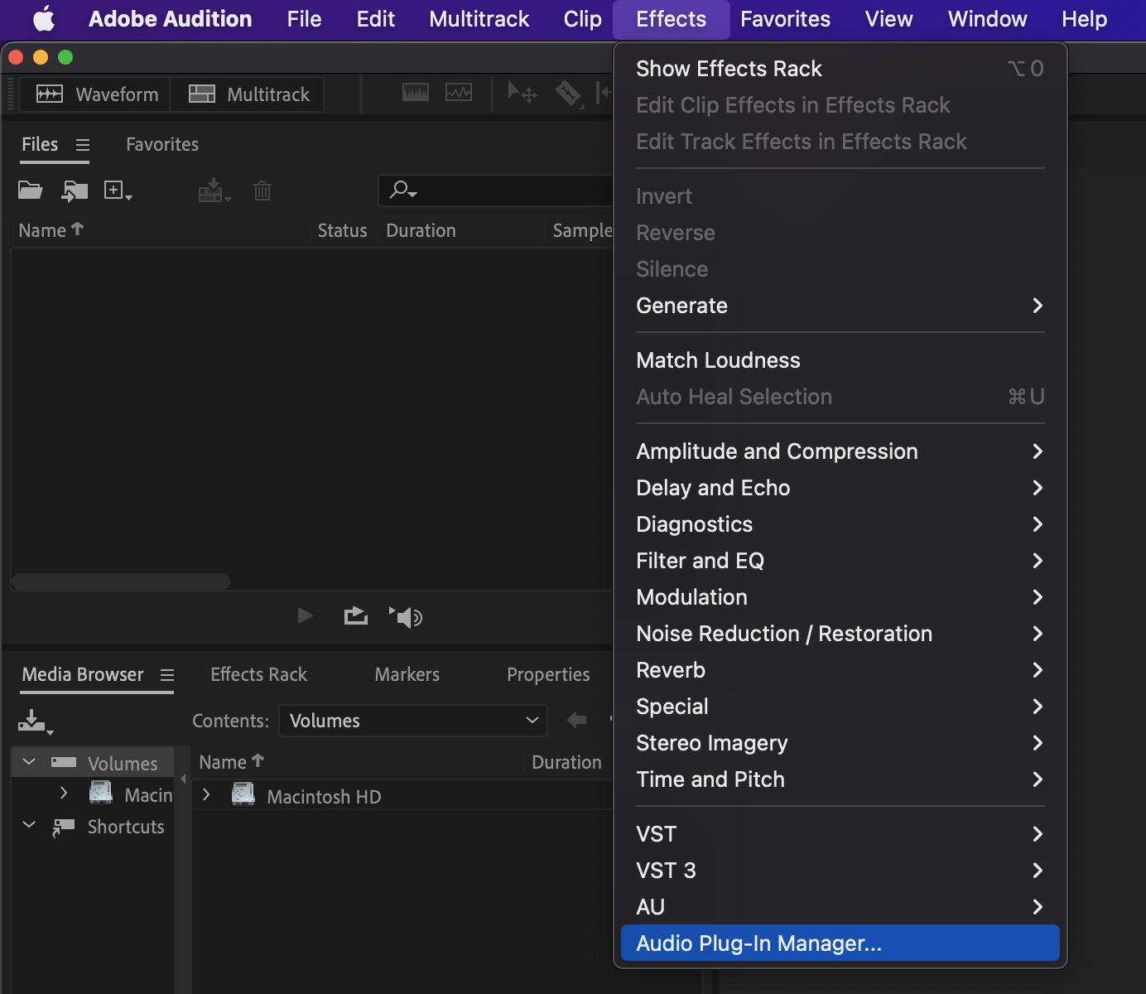Open the Help menu
This screenshot has width=1146, height=994.
pyautogui.click(x=1084, y=19)
